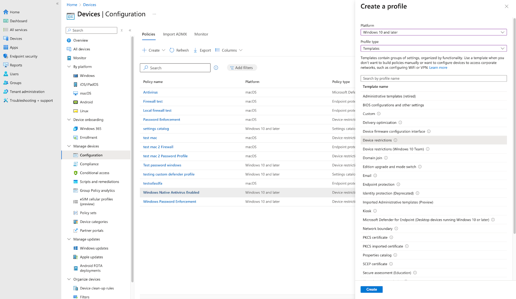
Task: Open the Antivirus policy link
Action: click(x=150, y=92)
